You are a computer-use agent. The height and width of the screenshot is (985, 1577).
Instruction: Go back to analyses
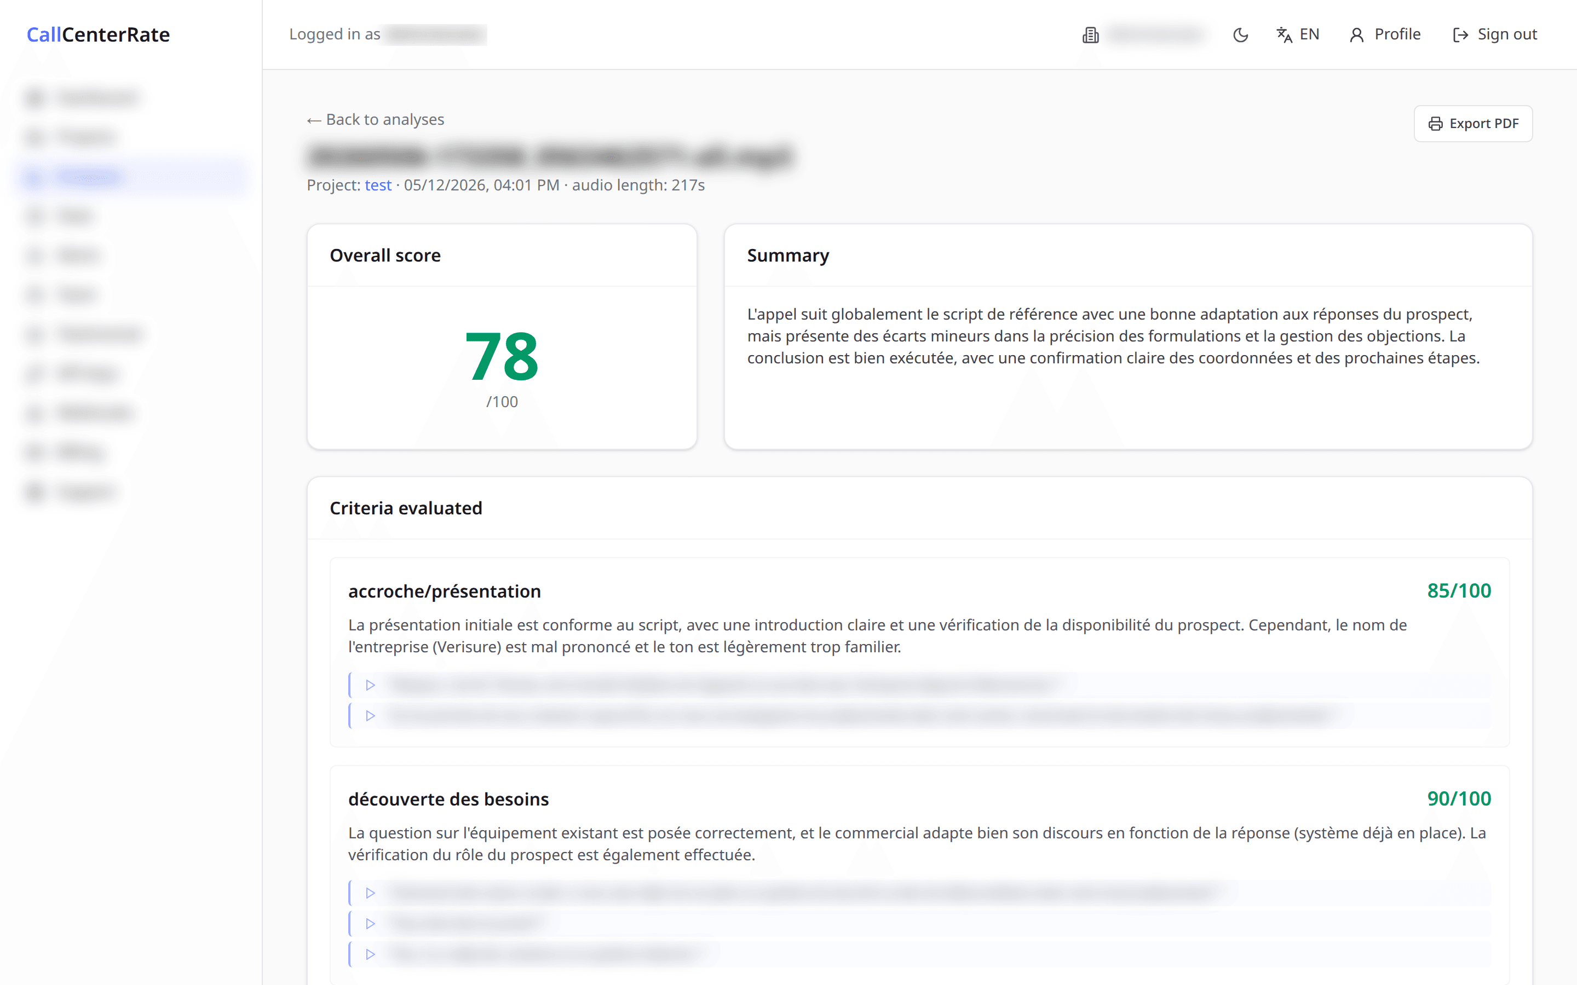[375, 120]
